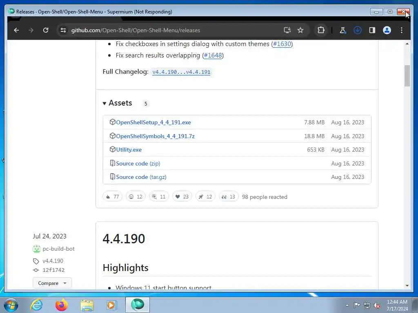The image size is (418, 313).
Task: Download Source code (tar.gz)
Action: point(141,177)
